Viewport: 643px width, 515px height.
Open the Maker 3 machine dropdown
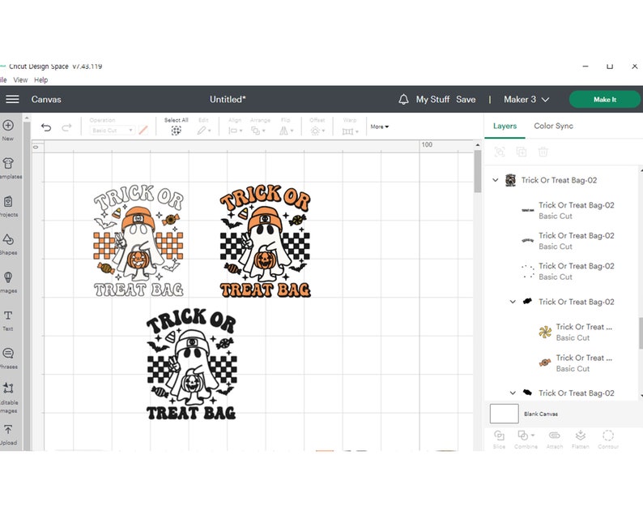click(x=526, y=100)
